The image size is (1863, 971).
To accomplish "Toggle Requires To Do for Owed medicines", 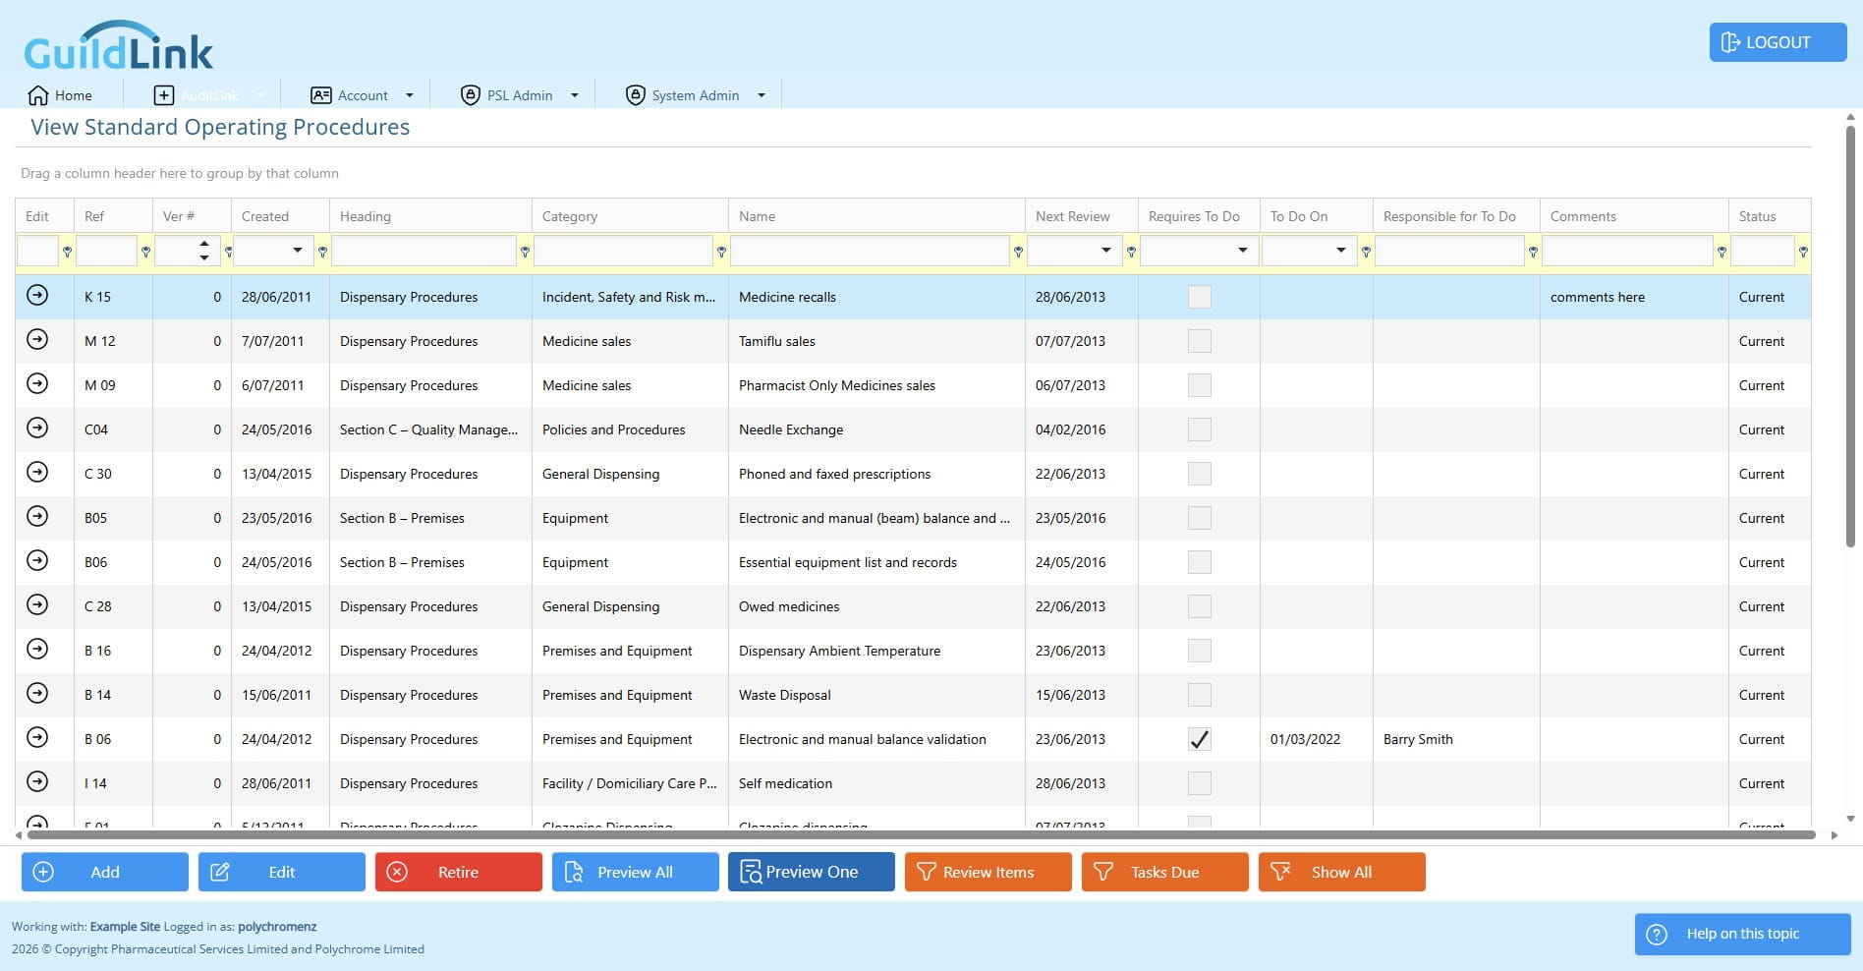I will point(1200,606).
